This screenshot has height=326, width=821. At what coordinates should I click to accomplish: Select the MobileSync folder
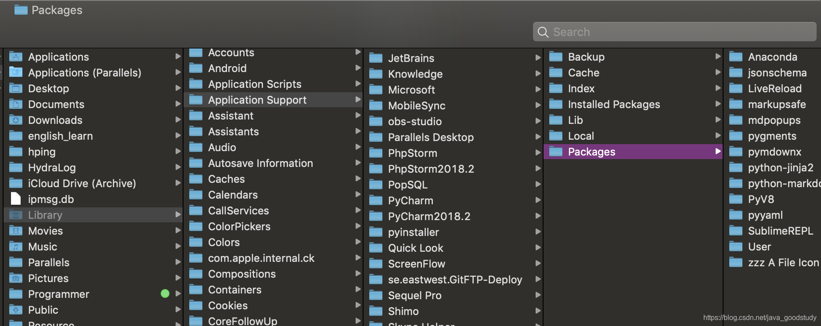[x=453, y=105]
